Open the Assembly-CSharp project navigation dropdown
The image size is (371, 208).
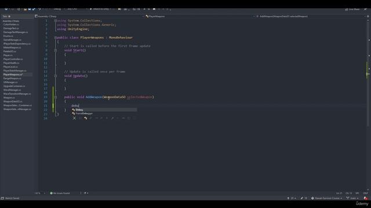click(89, 16)
